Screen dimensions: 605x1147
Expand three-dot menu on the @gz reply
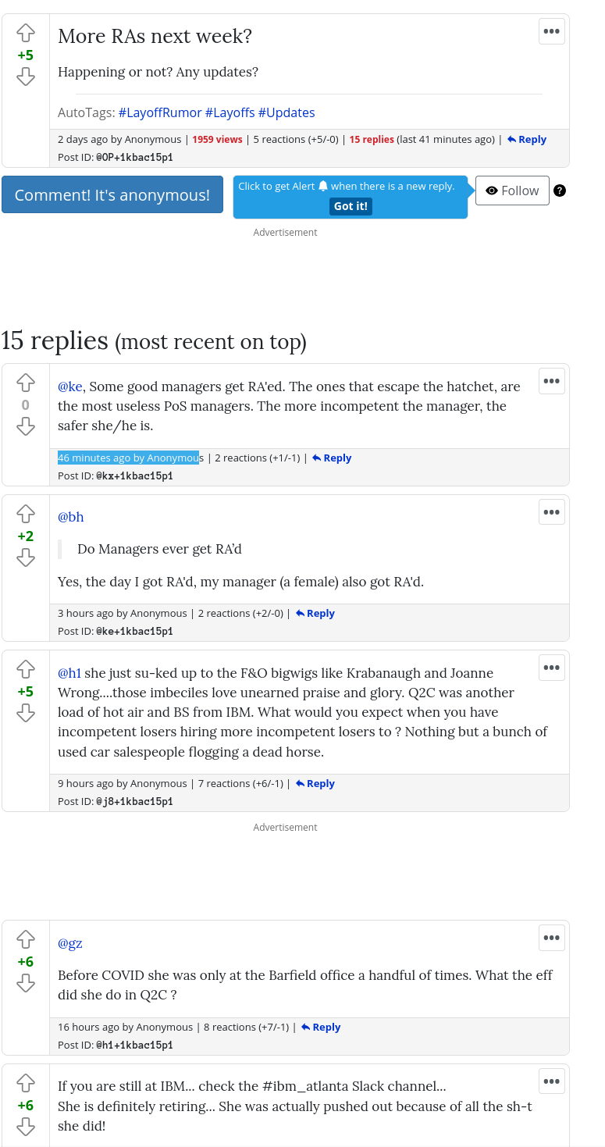pyautogui.click(x=552, y=938)
